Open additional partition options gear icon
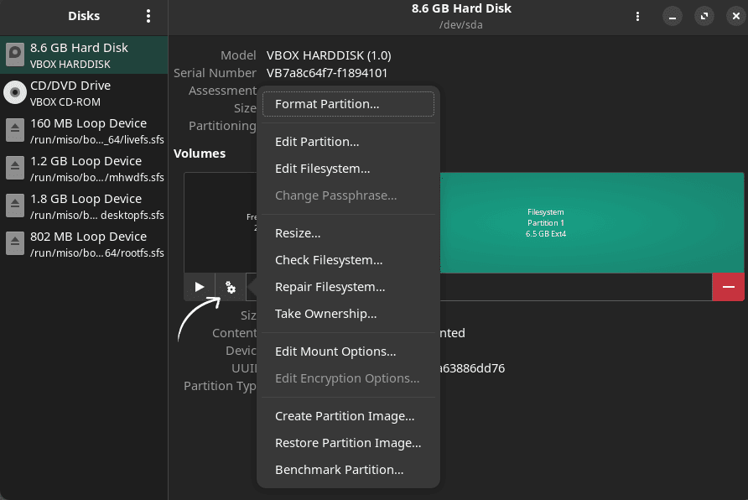Image resolution: width=748 pixels, height=500 pixels. (230, 286)
